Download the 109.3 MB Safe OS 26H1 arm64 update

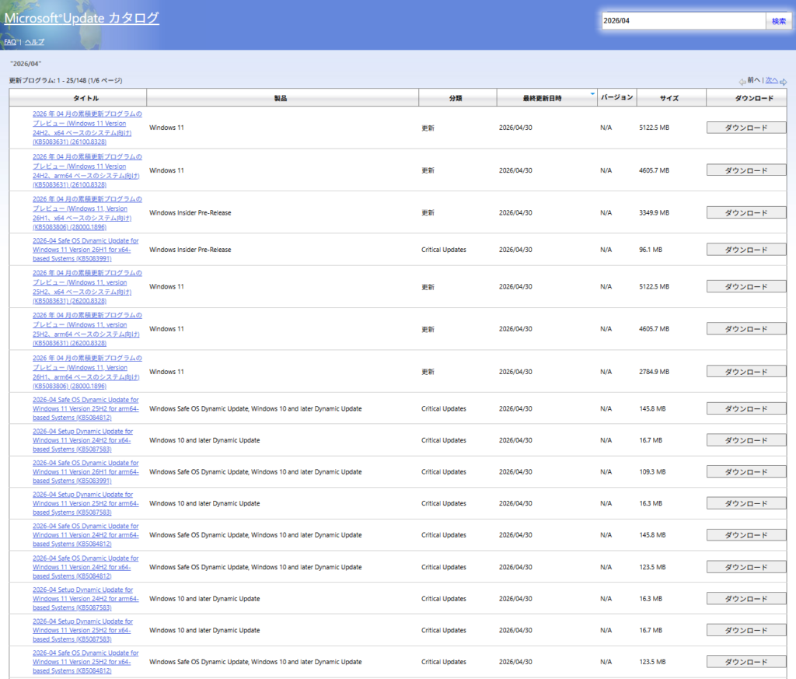pos(745,472)
